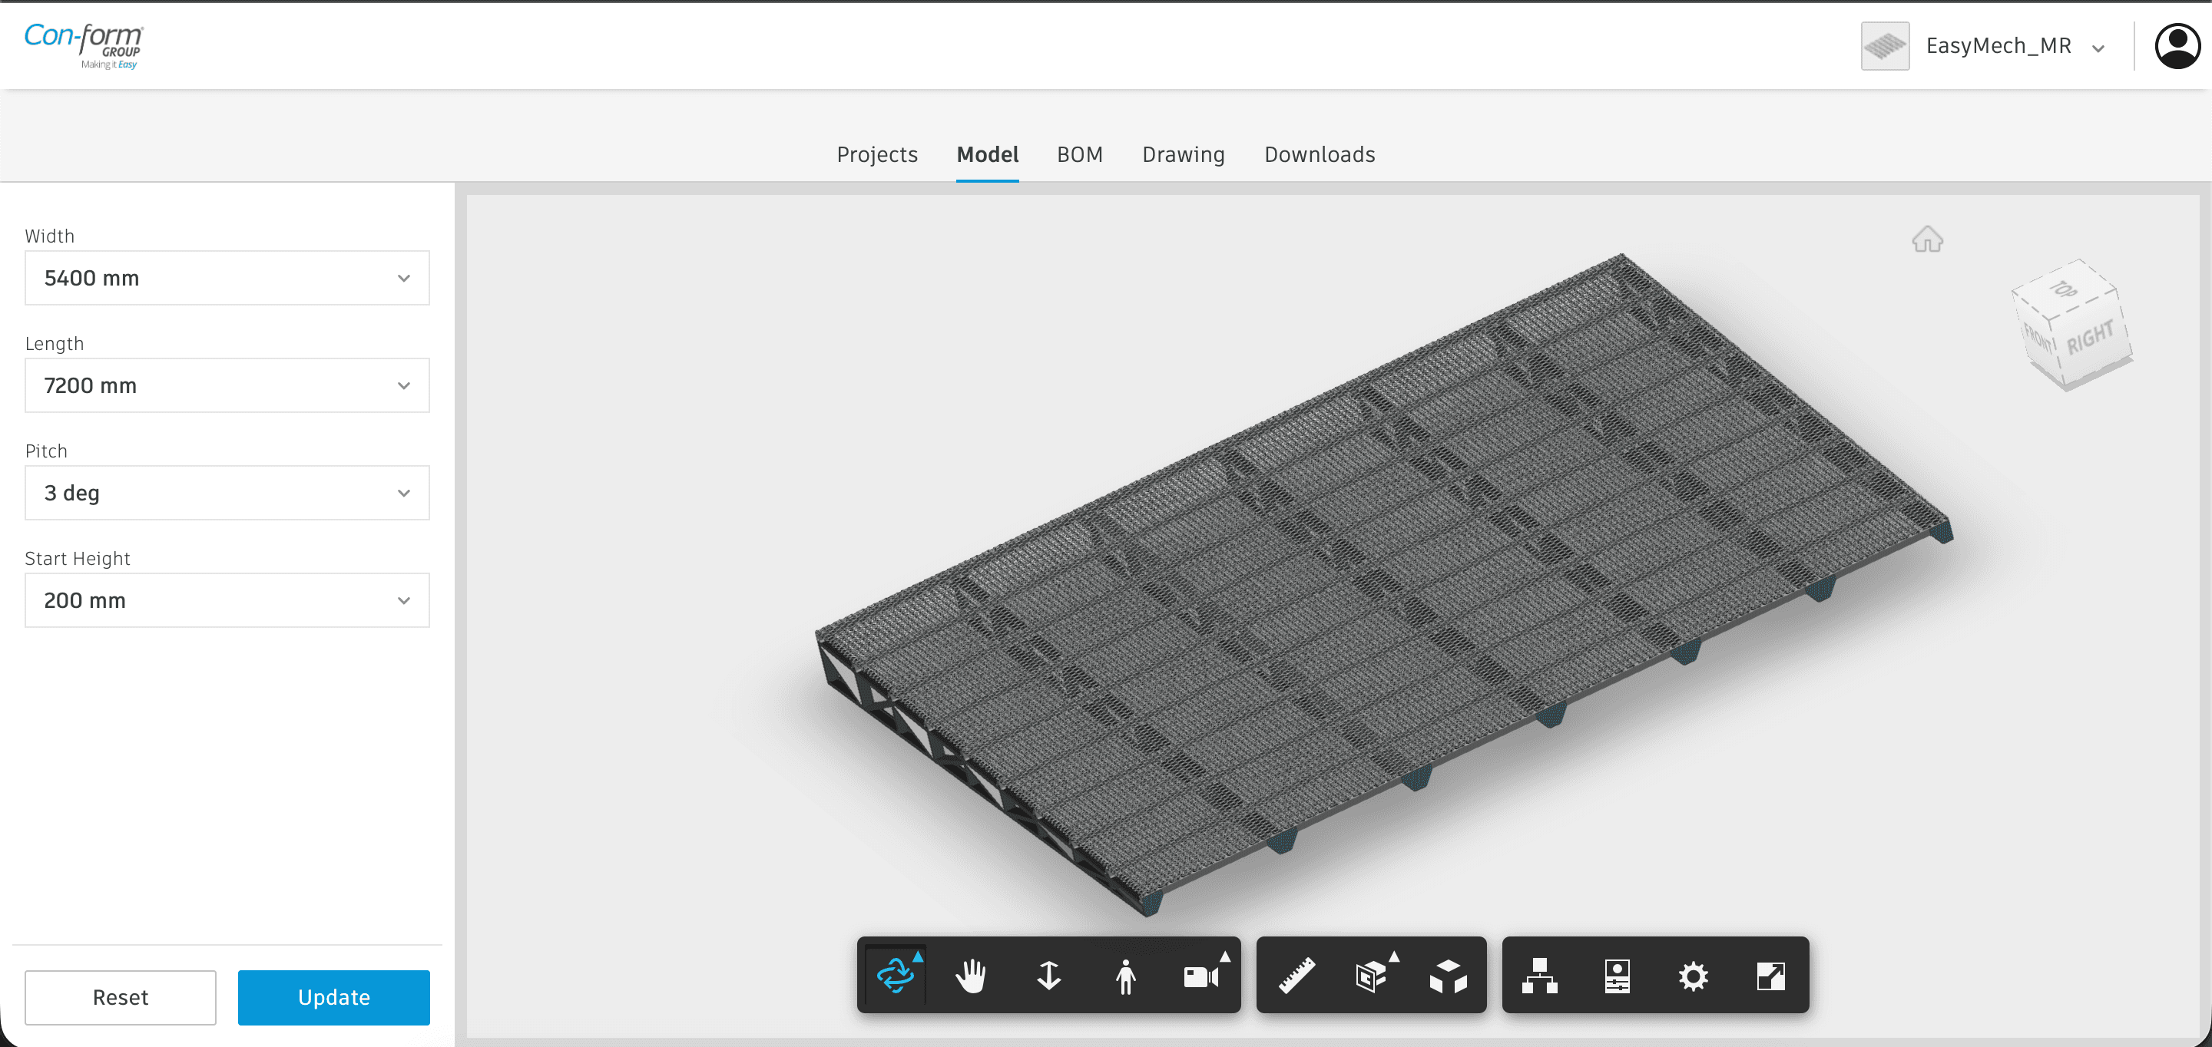Click the Pitch field label
The height and width of the screenshot is (1047, 2212).
click(46, 451)
